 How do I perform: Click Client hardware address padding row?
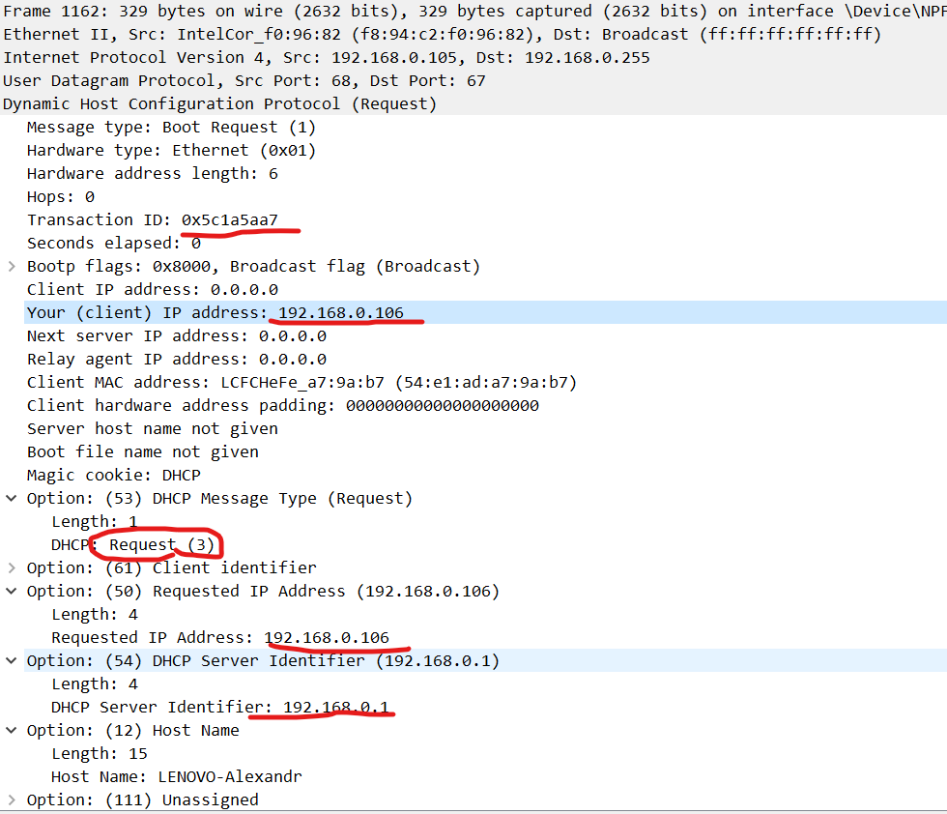pos(282,405)
